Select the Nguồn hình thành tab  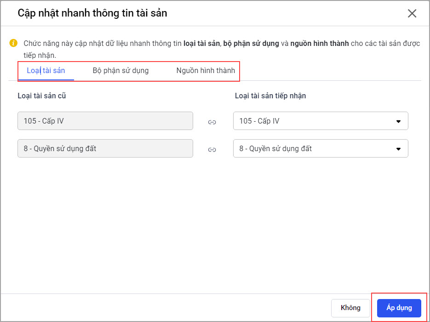click(206, 71)
